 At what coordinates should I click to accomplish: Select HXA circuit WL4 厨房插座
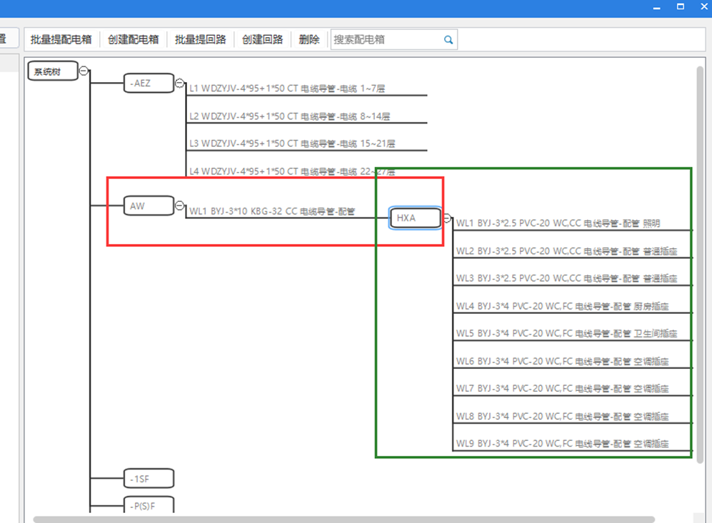click(563, 307)
